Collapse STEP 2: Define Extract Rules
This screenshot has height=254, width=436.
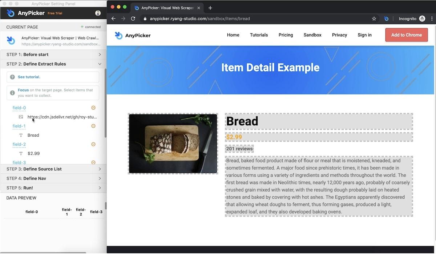tap(53, 64)
